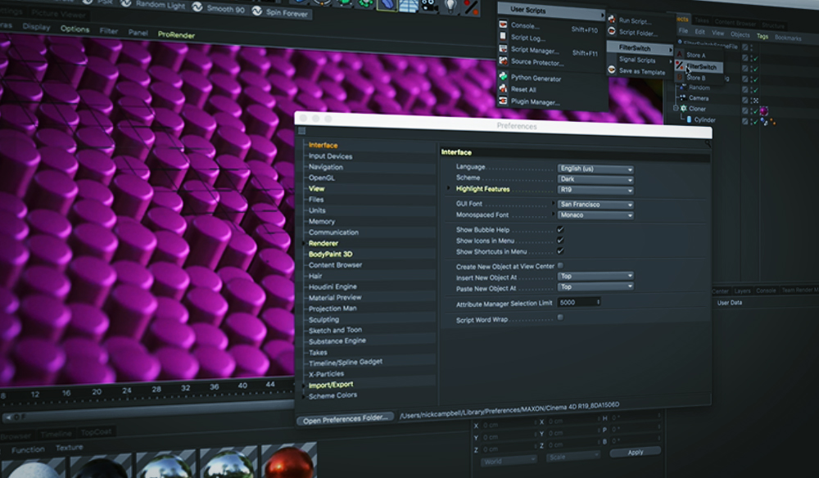Toggle Cloner enable checkmark

pyautogui.click(x=754, y=110)
